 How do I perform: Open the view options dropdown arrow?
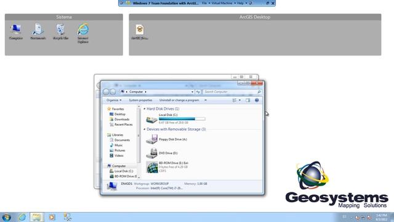pyautogui.click(x=239, y=100)
